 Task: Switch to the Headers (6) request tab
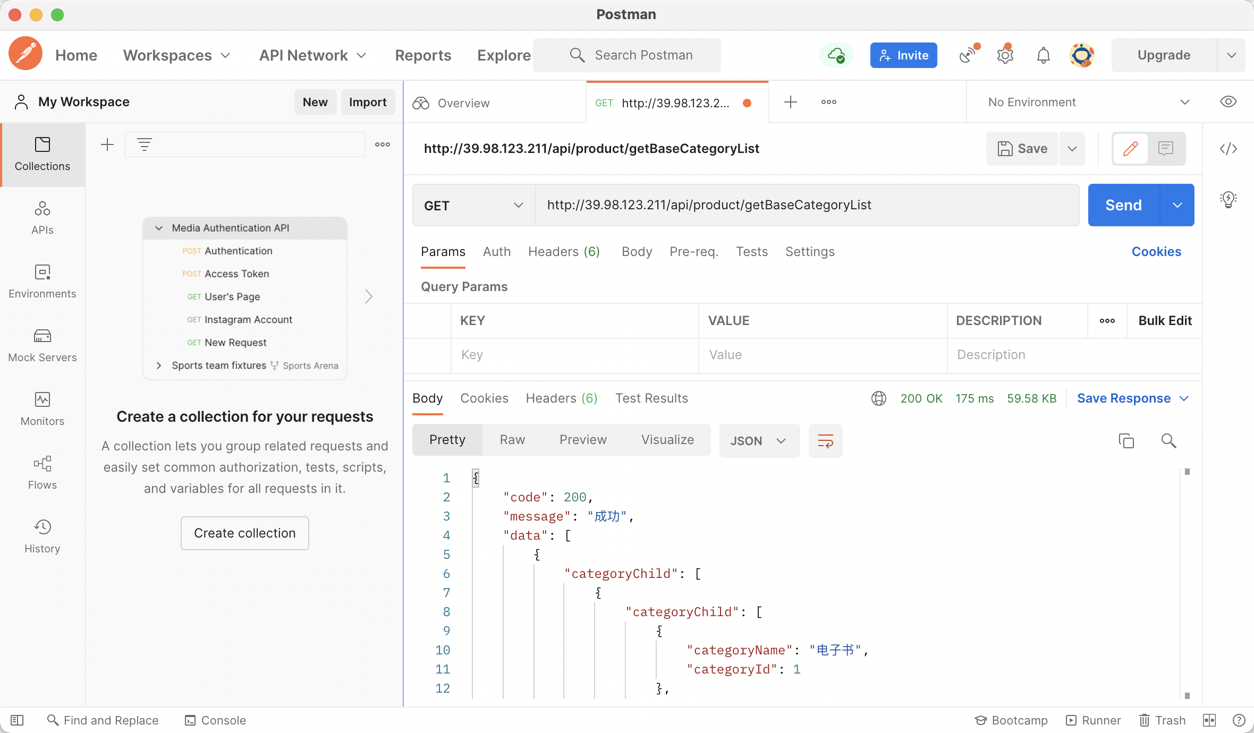[564, 252]
